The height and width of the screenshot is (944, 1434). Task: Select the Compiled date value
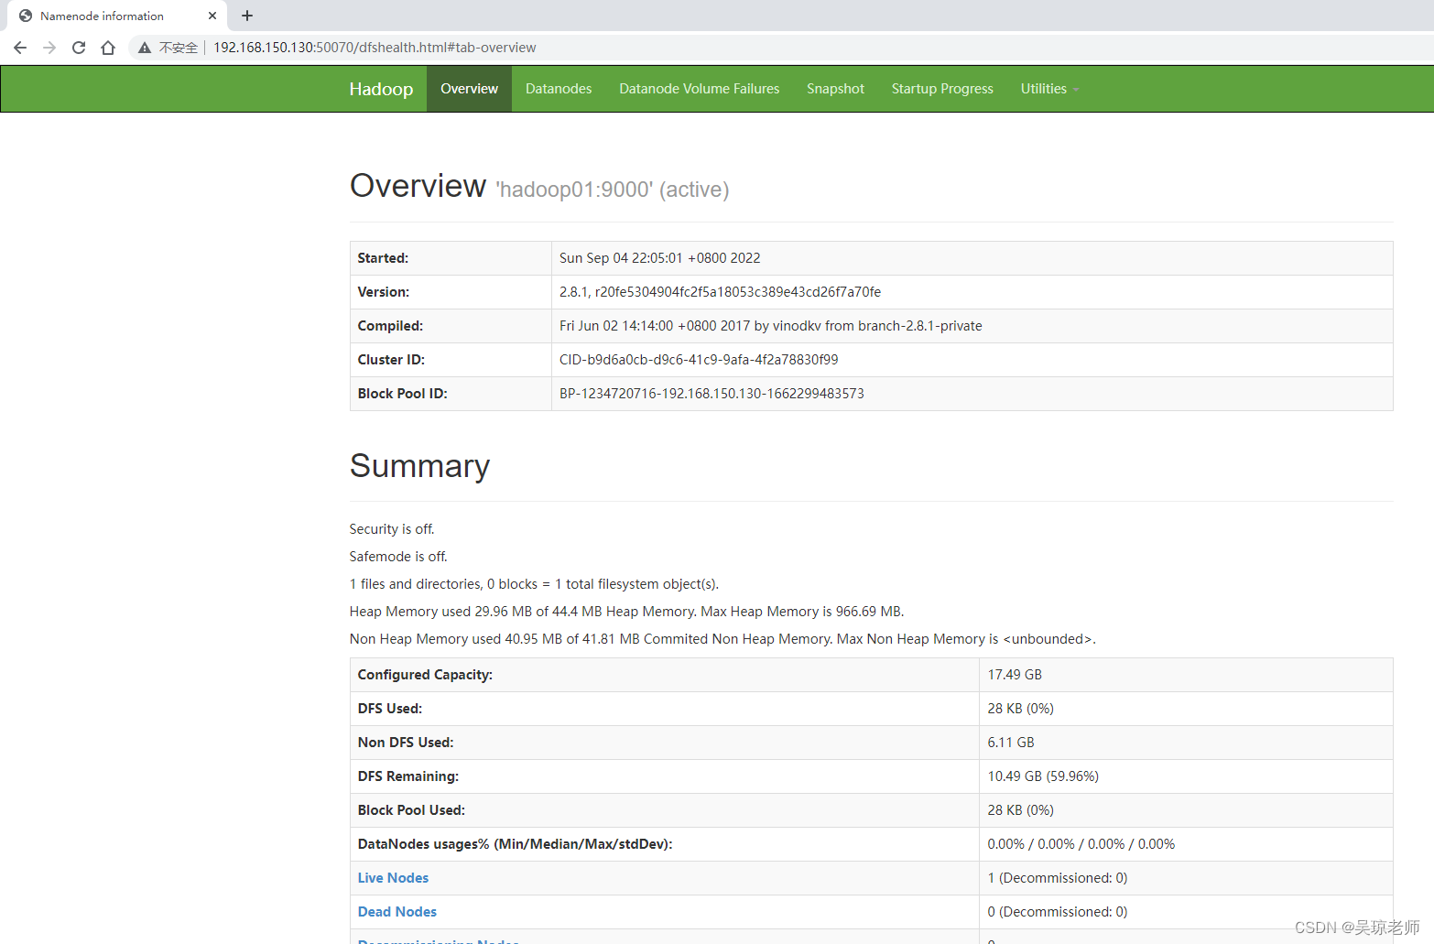click(771, 326)
